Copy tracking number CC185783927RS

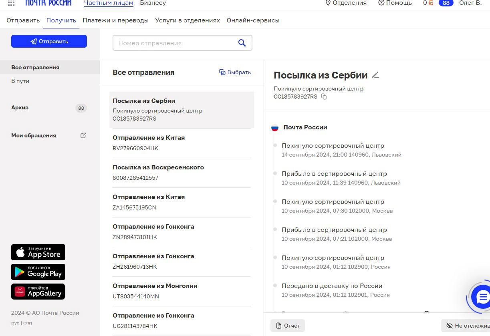point(324,97)
